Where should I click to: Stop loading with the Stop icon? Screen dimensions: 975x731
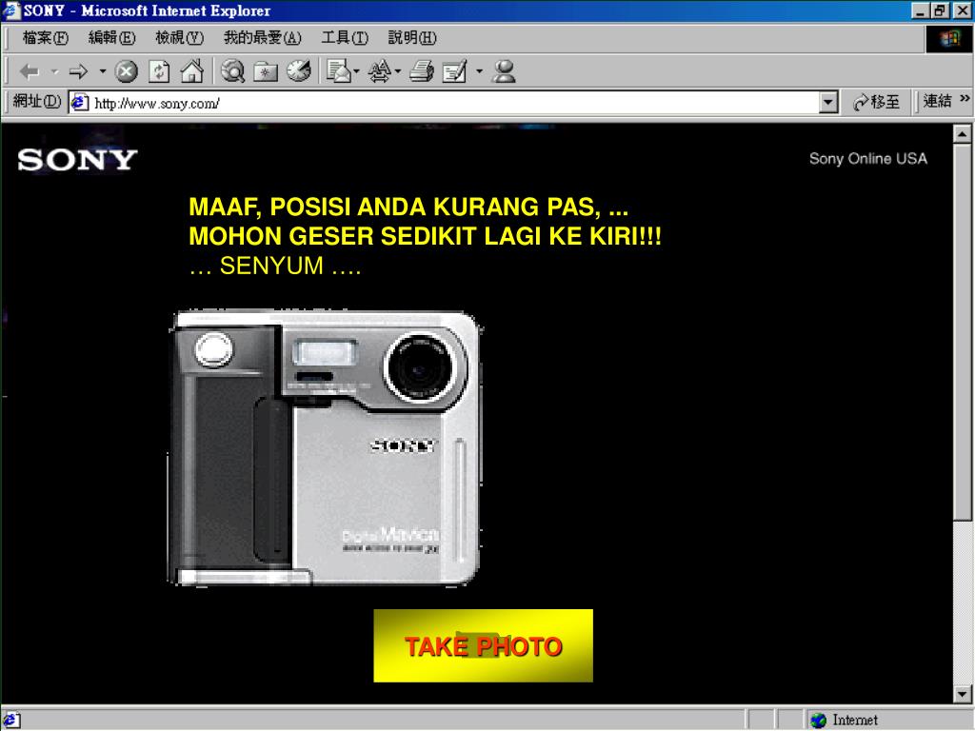127,71
